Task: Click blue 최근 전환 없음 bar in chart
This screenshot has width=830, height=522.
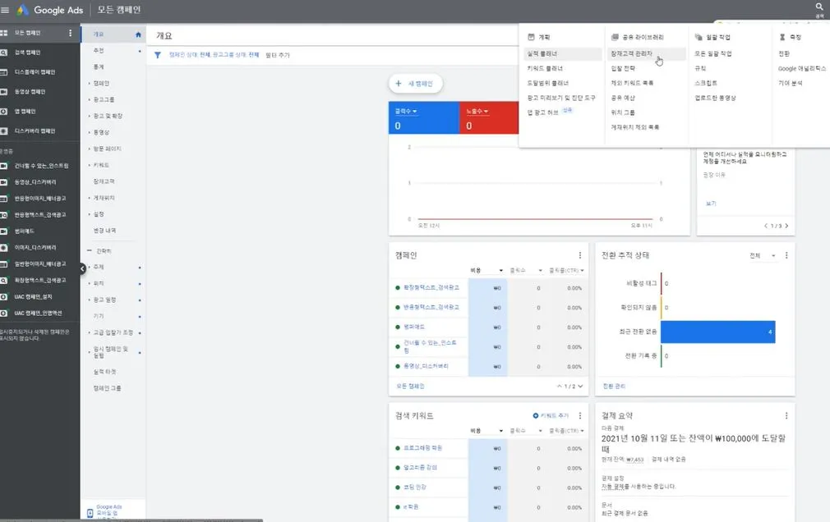Action: [717, 332]
